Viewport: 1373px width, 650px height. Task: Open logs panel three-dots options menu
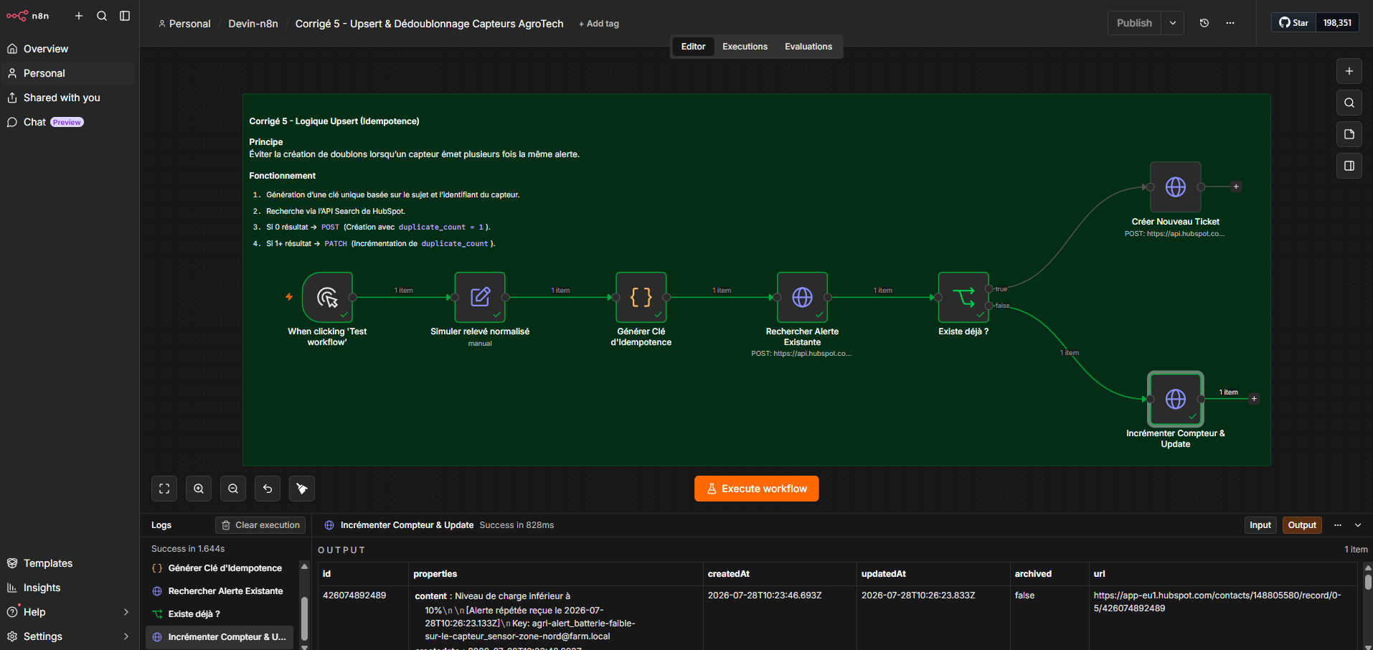(1338, 525)
